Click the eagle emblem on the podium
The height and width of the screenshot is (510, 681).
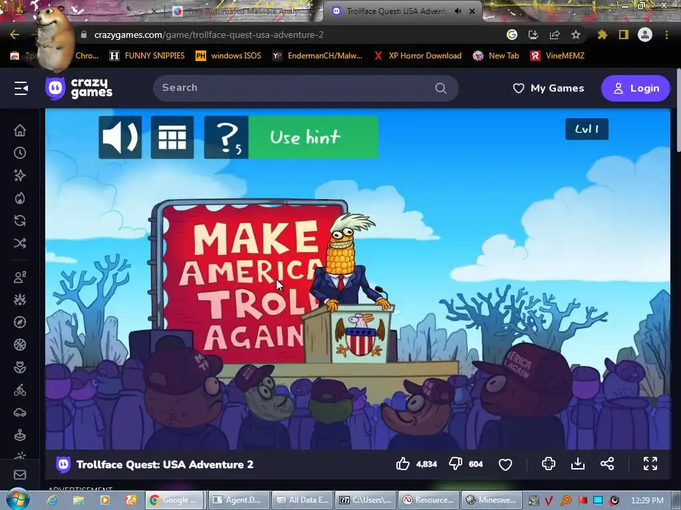click(x=360, y=335)
